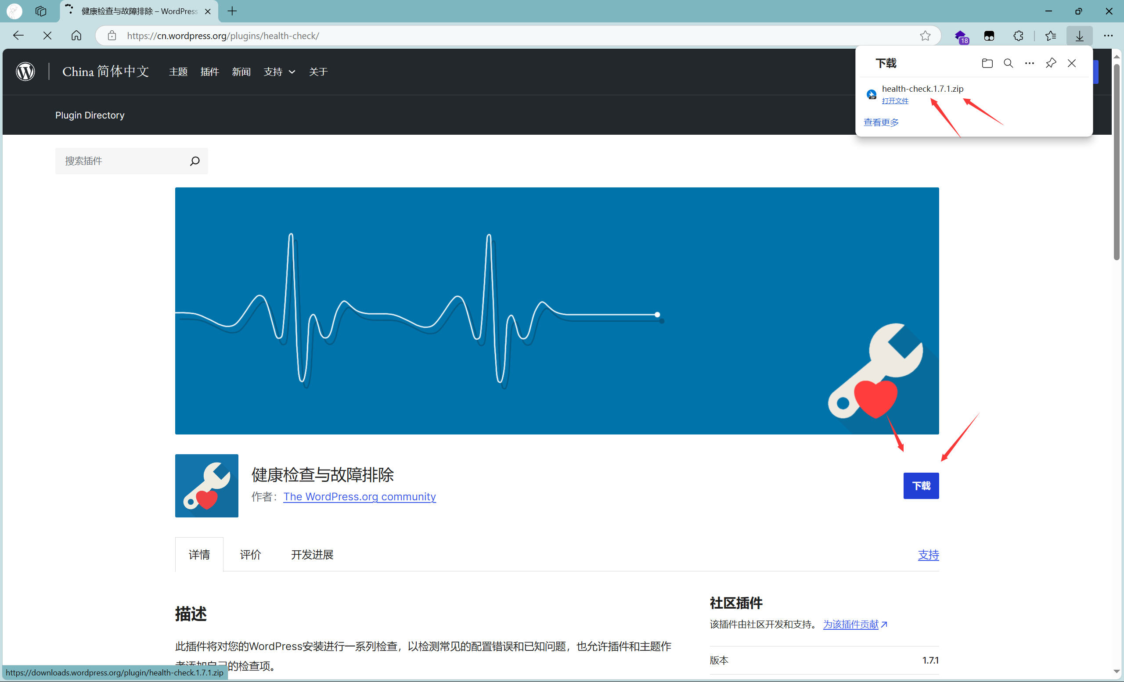This screenshot has width=1124, height=682.
Task: Click the browser home icon
Action: [x=76, y=36]
